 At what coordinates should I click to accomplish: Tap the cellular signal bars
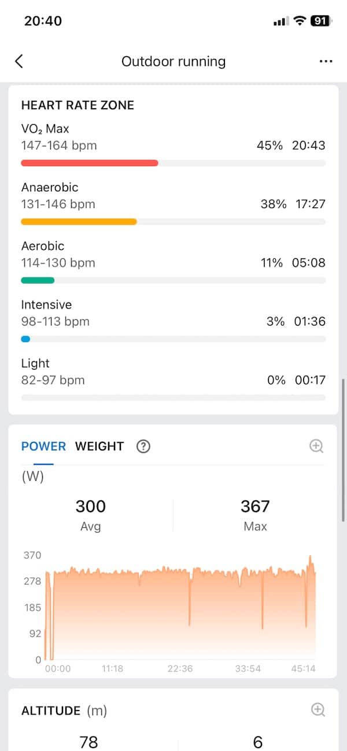coord(280,21)
